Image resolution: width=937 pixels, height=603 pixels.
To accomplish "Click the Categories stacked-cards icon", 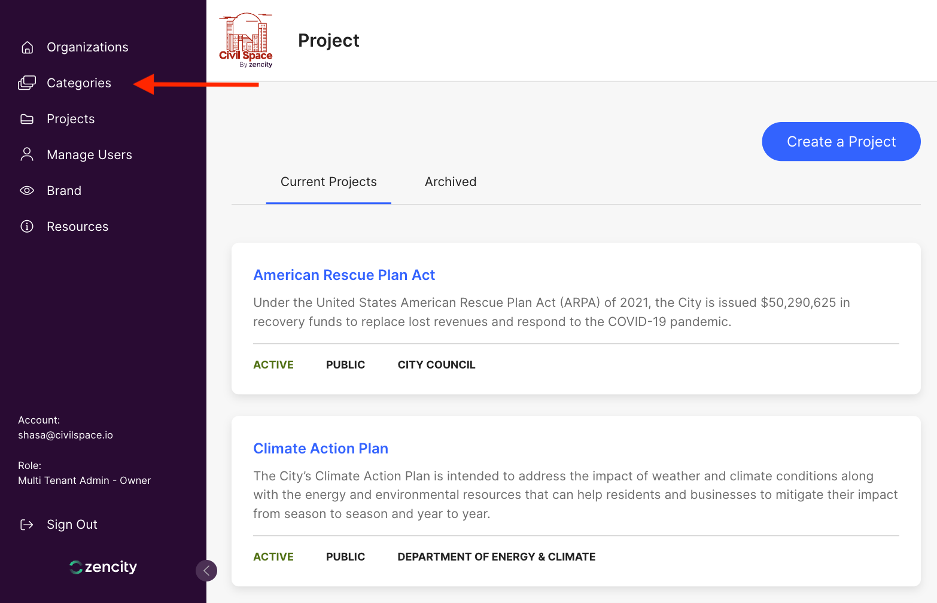I will [x=27, y=83].
